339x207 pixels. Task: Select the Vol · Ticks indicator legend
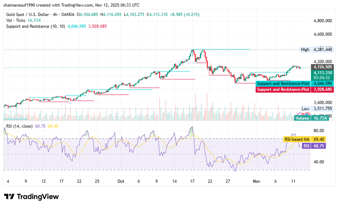[x=15, y=20]
